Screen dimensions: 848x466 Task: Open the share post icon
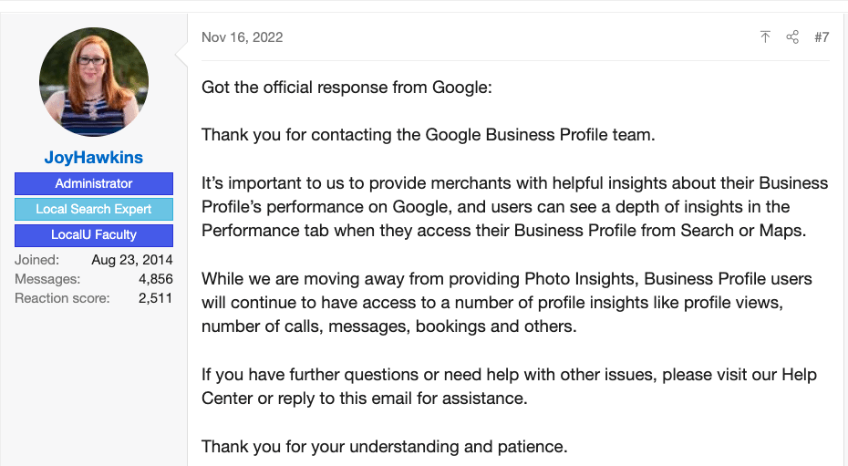[792, 36]
